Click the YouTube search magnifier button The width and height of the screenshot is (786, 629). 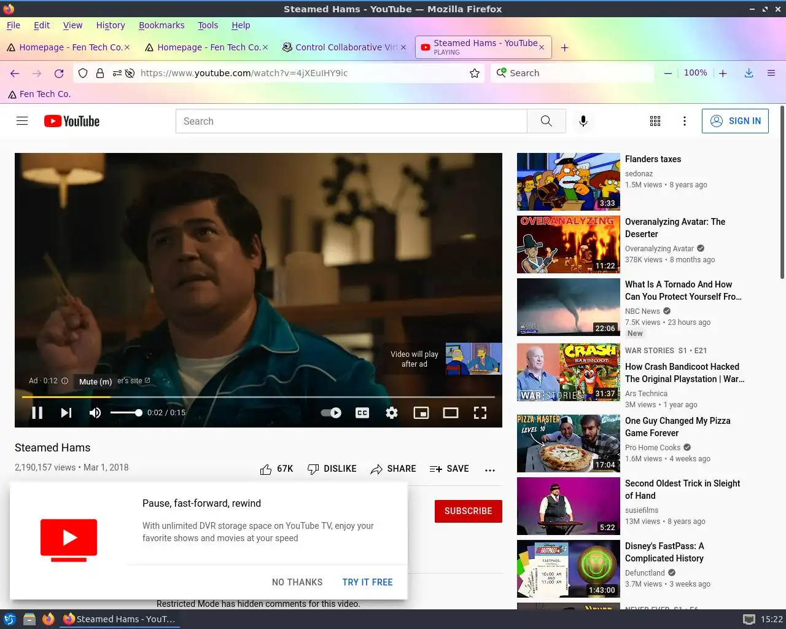pos(546,121)
